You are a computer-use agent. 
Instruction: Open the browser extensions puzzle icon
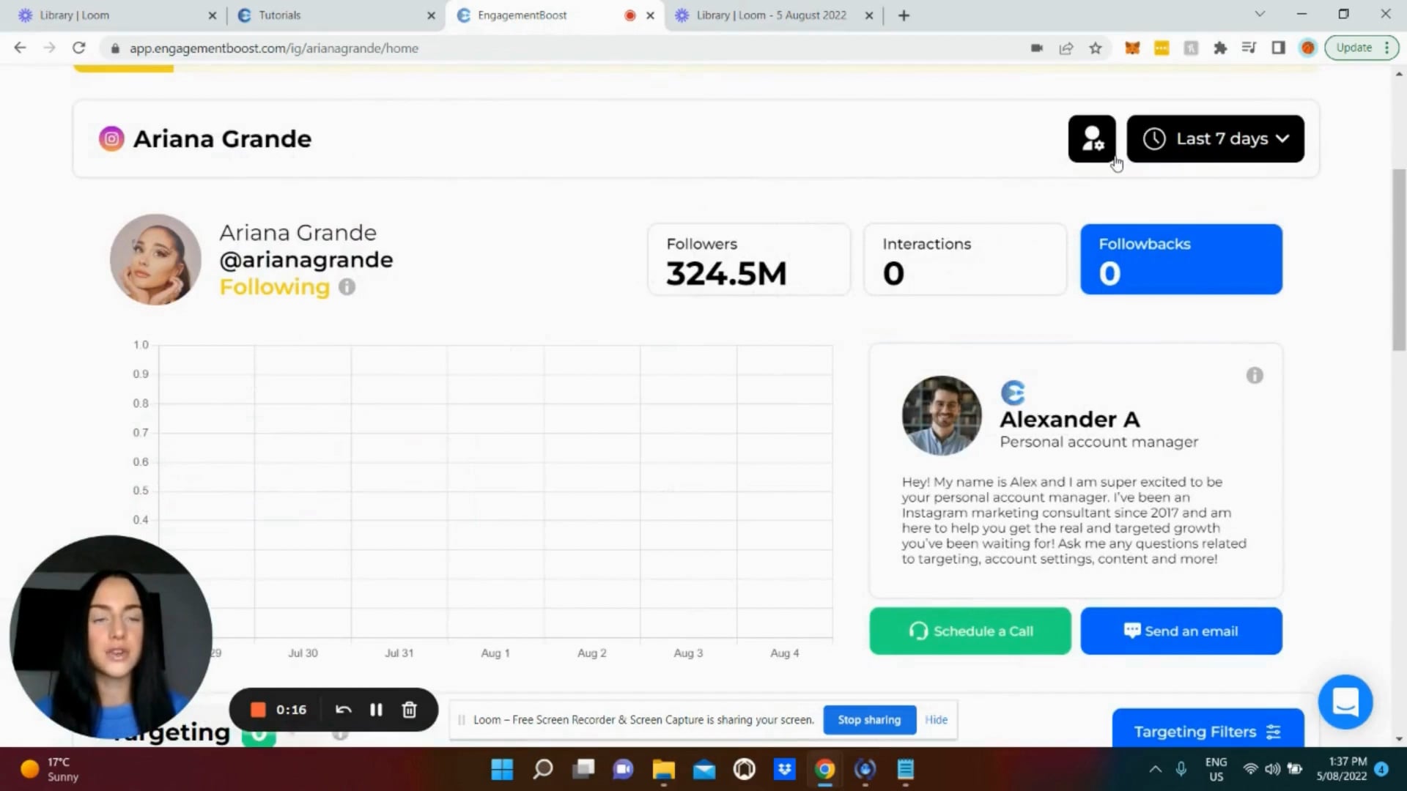1220,48
